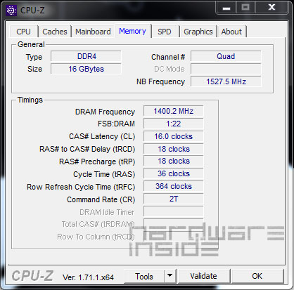The height and width of the screenshot is (290, 294).
Task: Click the OK button
Action: click(x=257, y=276)
